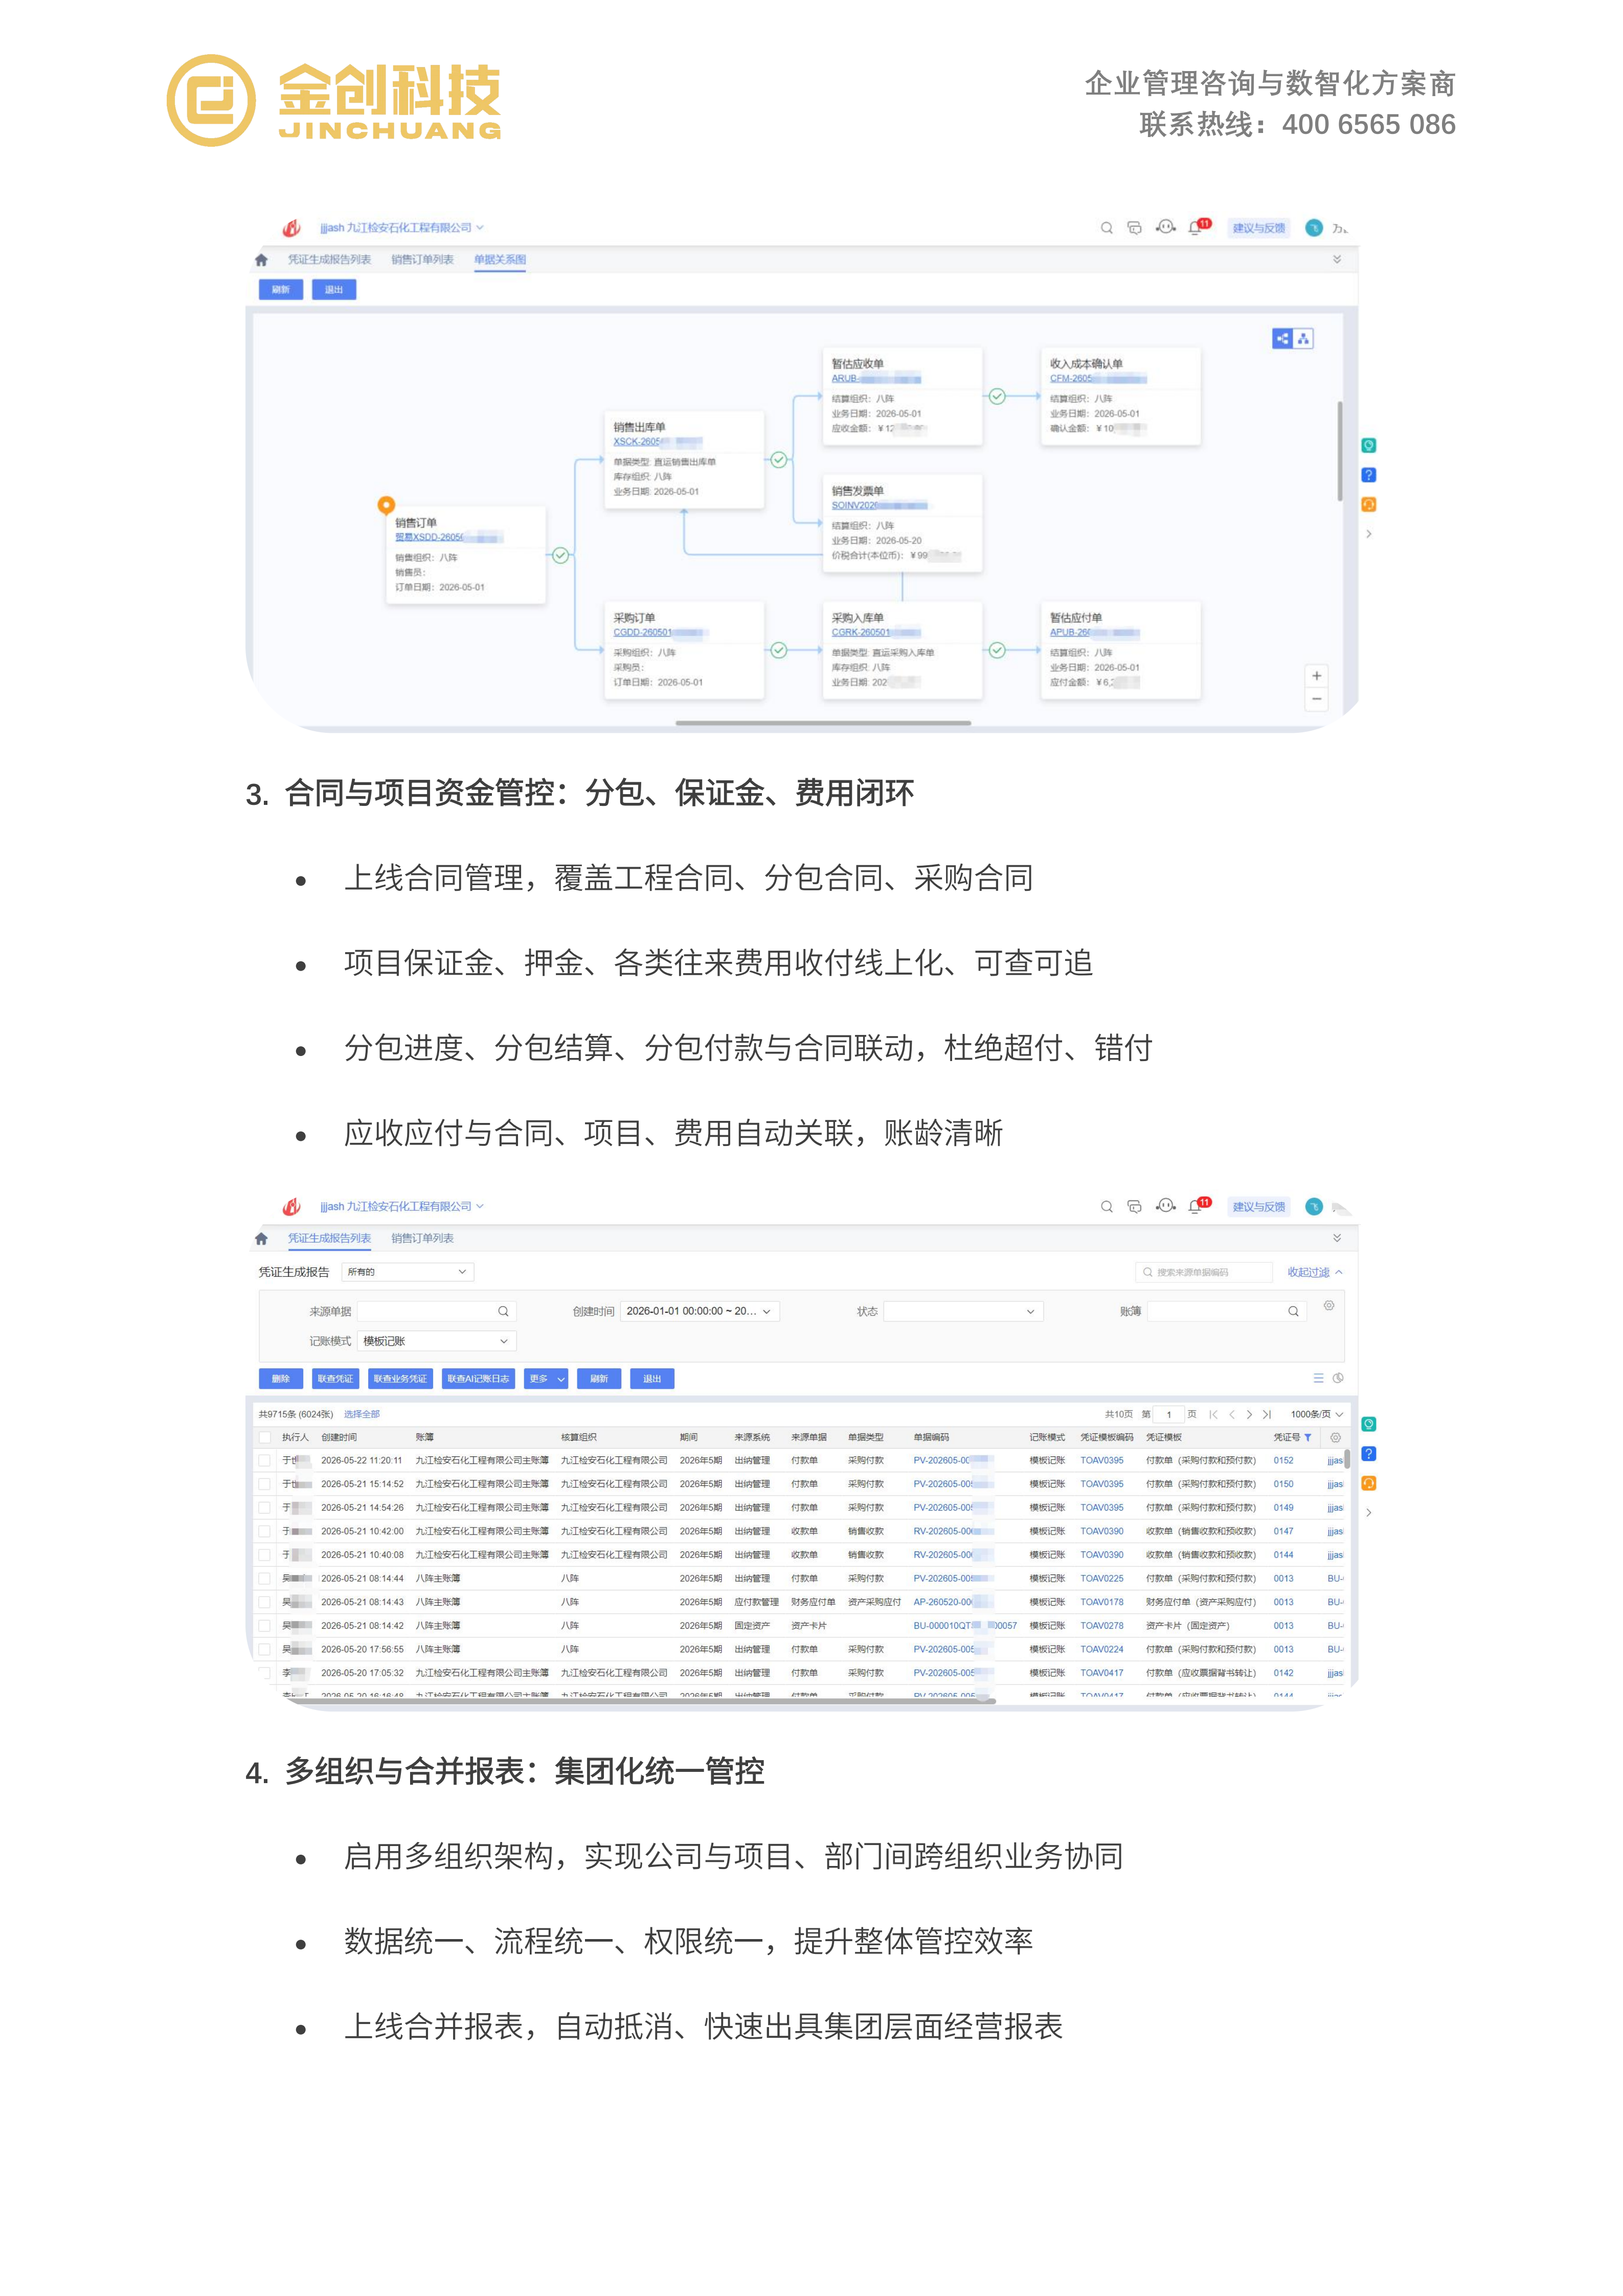Tick the checkbox for row 2026-05-21 10:42:00

tap(265, 1532)
